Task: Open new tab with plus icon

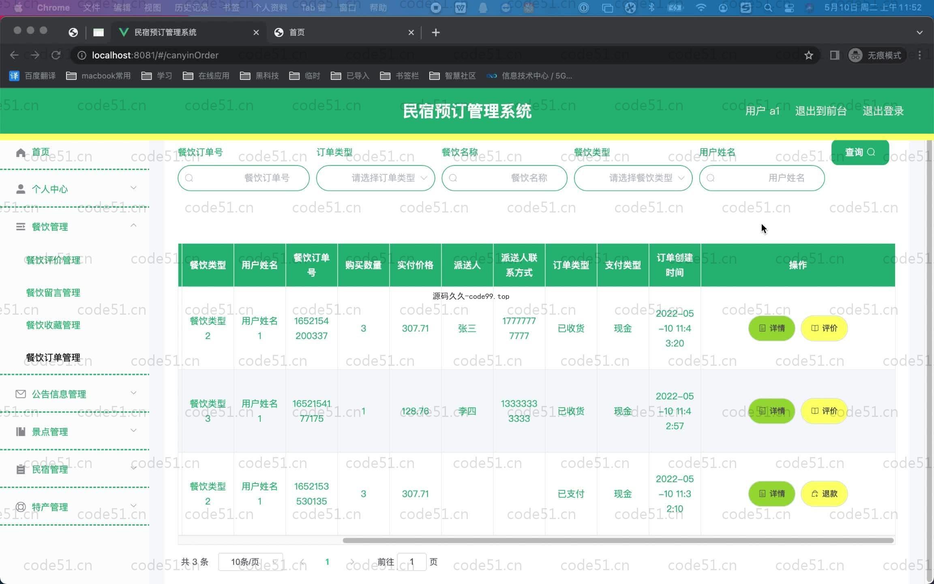Action: pos(436,32)
